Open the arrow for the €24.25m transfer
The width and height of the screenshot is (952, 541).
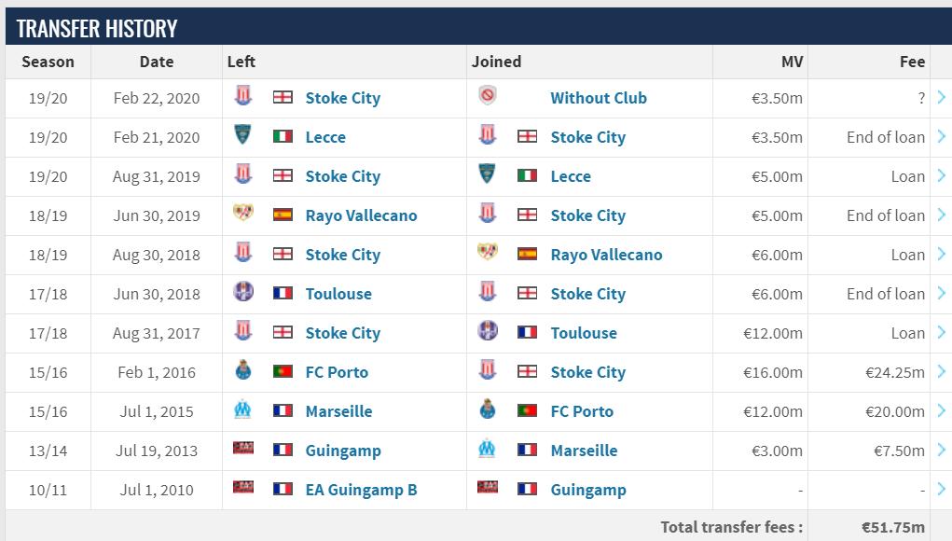(941, 371)
